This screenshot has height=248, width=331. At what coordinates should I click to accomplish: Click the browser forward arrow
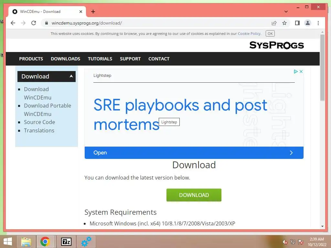(x=23, y=23)
